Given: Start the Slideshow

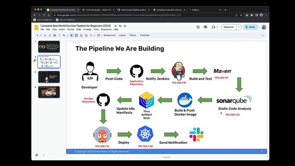Looking at the screenshot, I should tap(229, 27).
